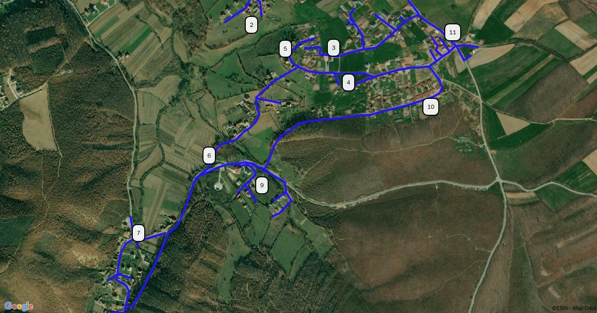Open marker 4 label
This screenshot has width=597, height=313.
tap(348, 82)
